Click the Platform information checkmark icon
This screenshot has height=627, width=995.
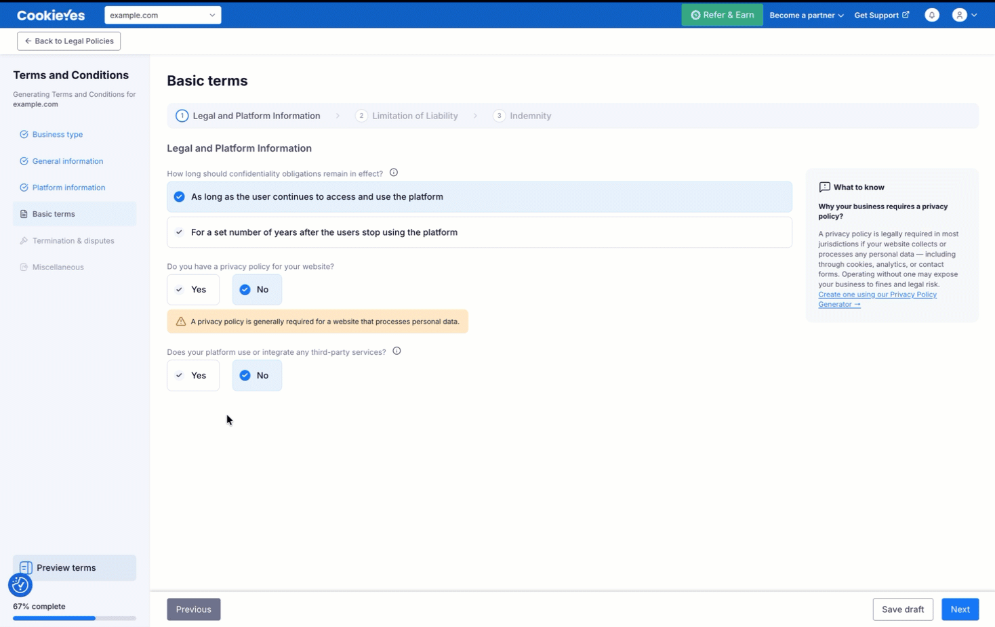coord(24,188)
